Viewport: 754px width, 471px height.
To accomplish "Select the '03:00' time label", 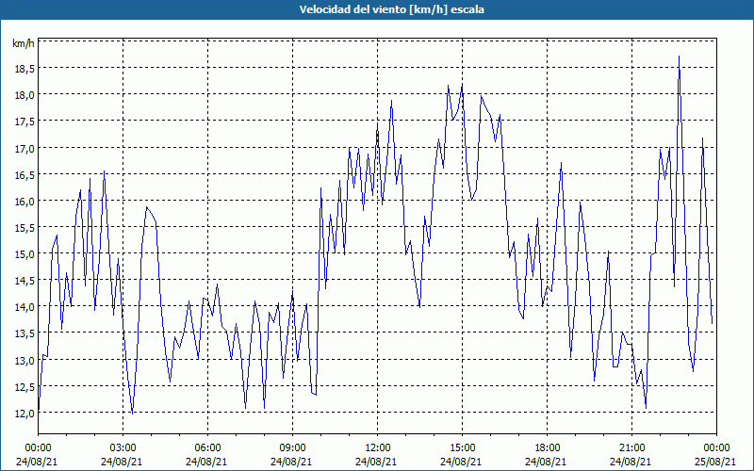I will [x=123, y=448].
